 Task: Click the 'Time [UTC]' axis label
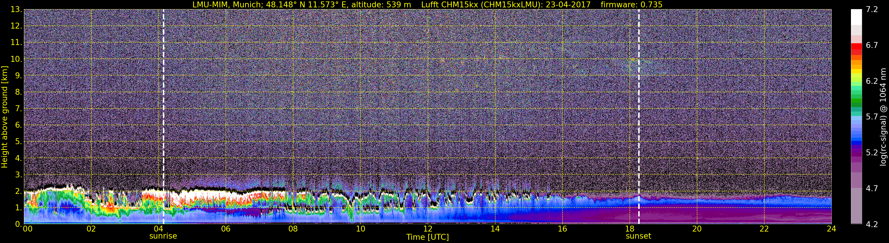[x=428, y=237]
